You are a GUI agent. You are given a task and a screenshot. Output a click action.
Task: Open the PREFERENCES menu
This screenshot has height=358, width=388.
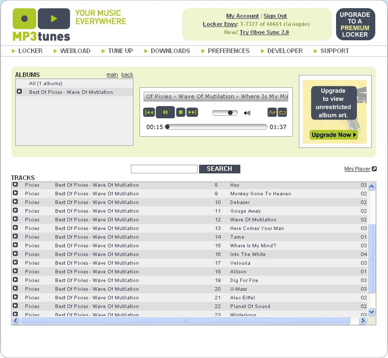(229, 51)
